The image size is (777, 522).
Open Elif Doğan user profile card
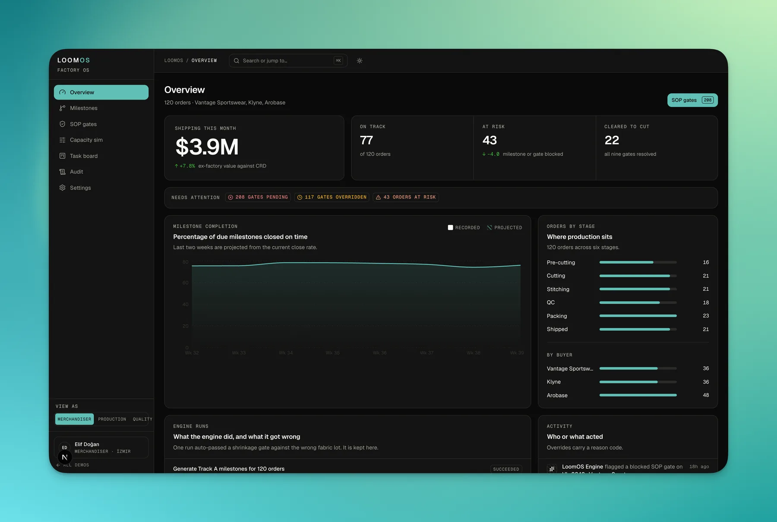point(101,448)
